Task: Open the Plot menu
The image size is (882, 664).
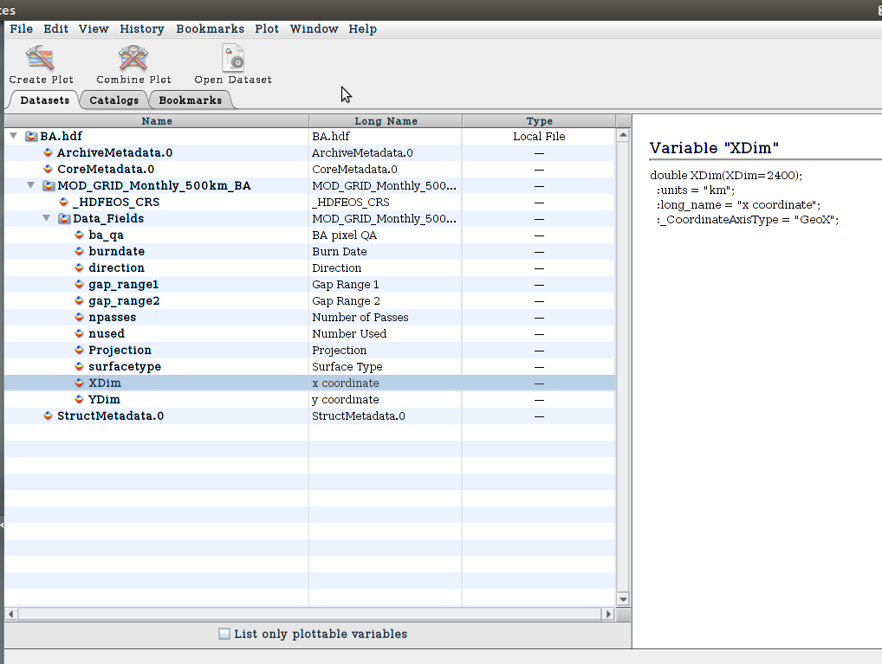Action: click(266, 29)
